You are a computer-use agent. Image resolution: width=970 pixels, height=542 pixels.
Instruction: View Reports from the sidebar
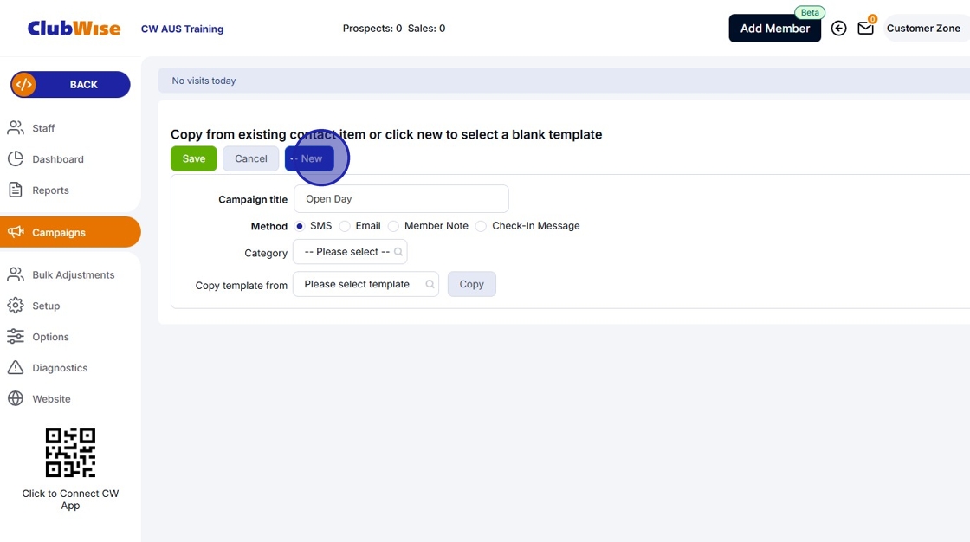pos(50,190)
